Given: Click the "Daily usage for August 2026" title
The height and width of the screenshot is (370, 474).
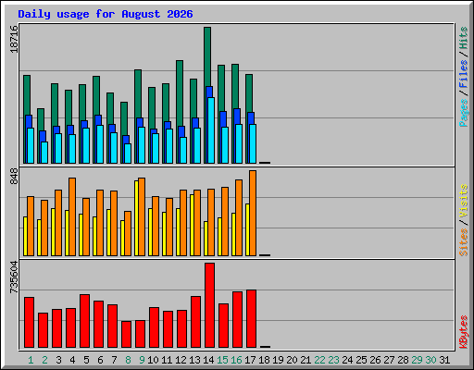Looking at the screenshot, I should tap(106, 14).
